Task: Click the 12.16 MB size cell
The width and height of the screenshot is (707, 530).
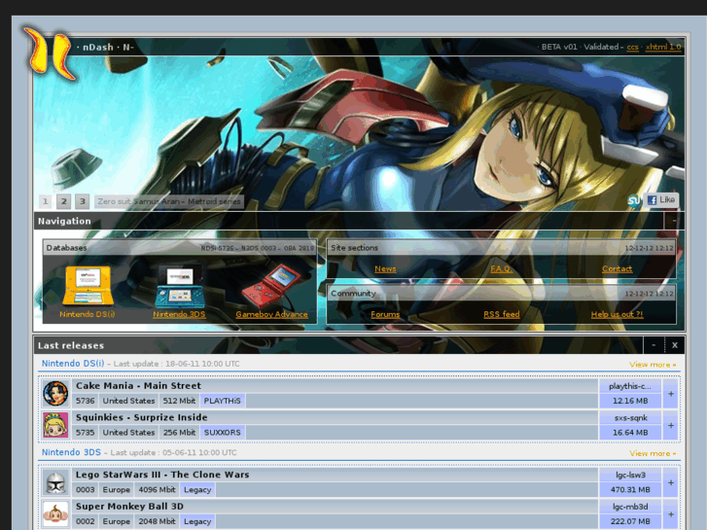Action: click(x=630, y=401)
